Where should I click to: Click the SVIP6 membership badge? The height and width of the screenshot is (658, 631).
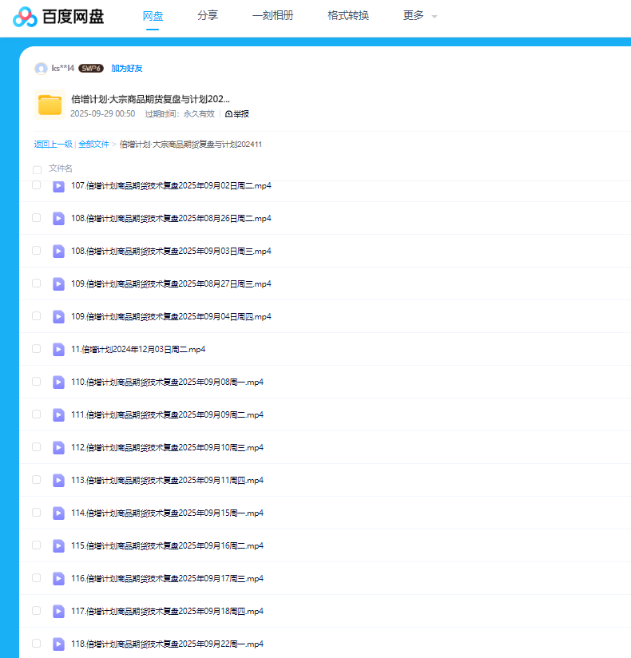coord(91,69)
